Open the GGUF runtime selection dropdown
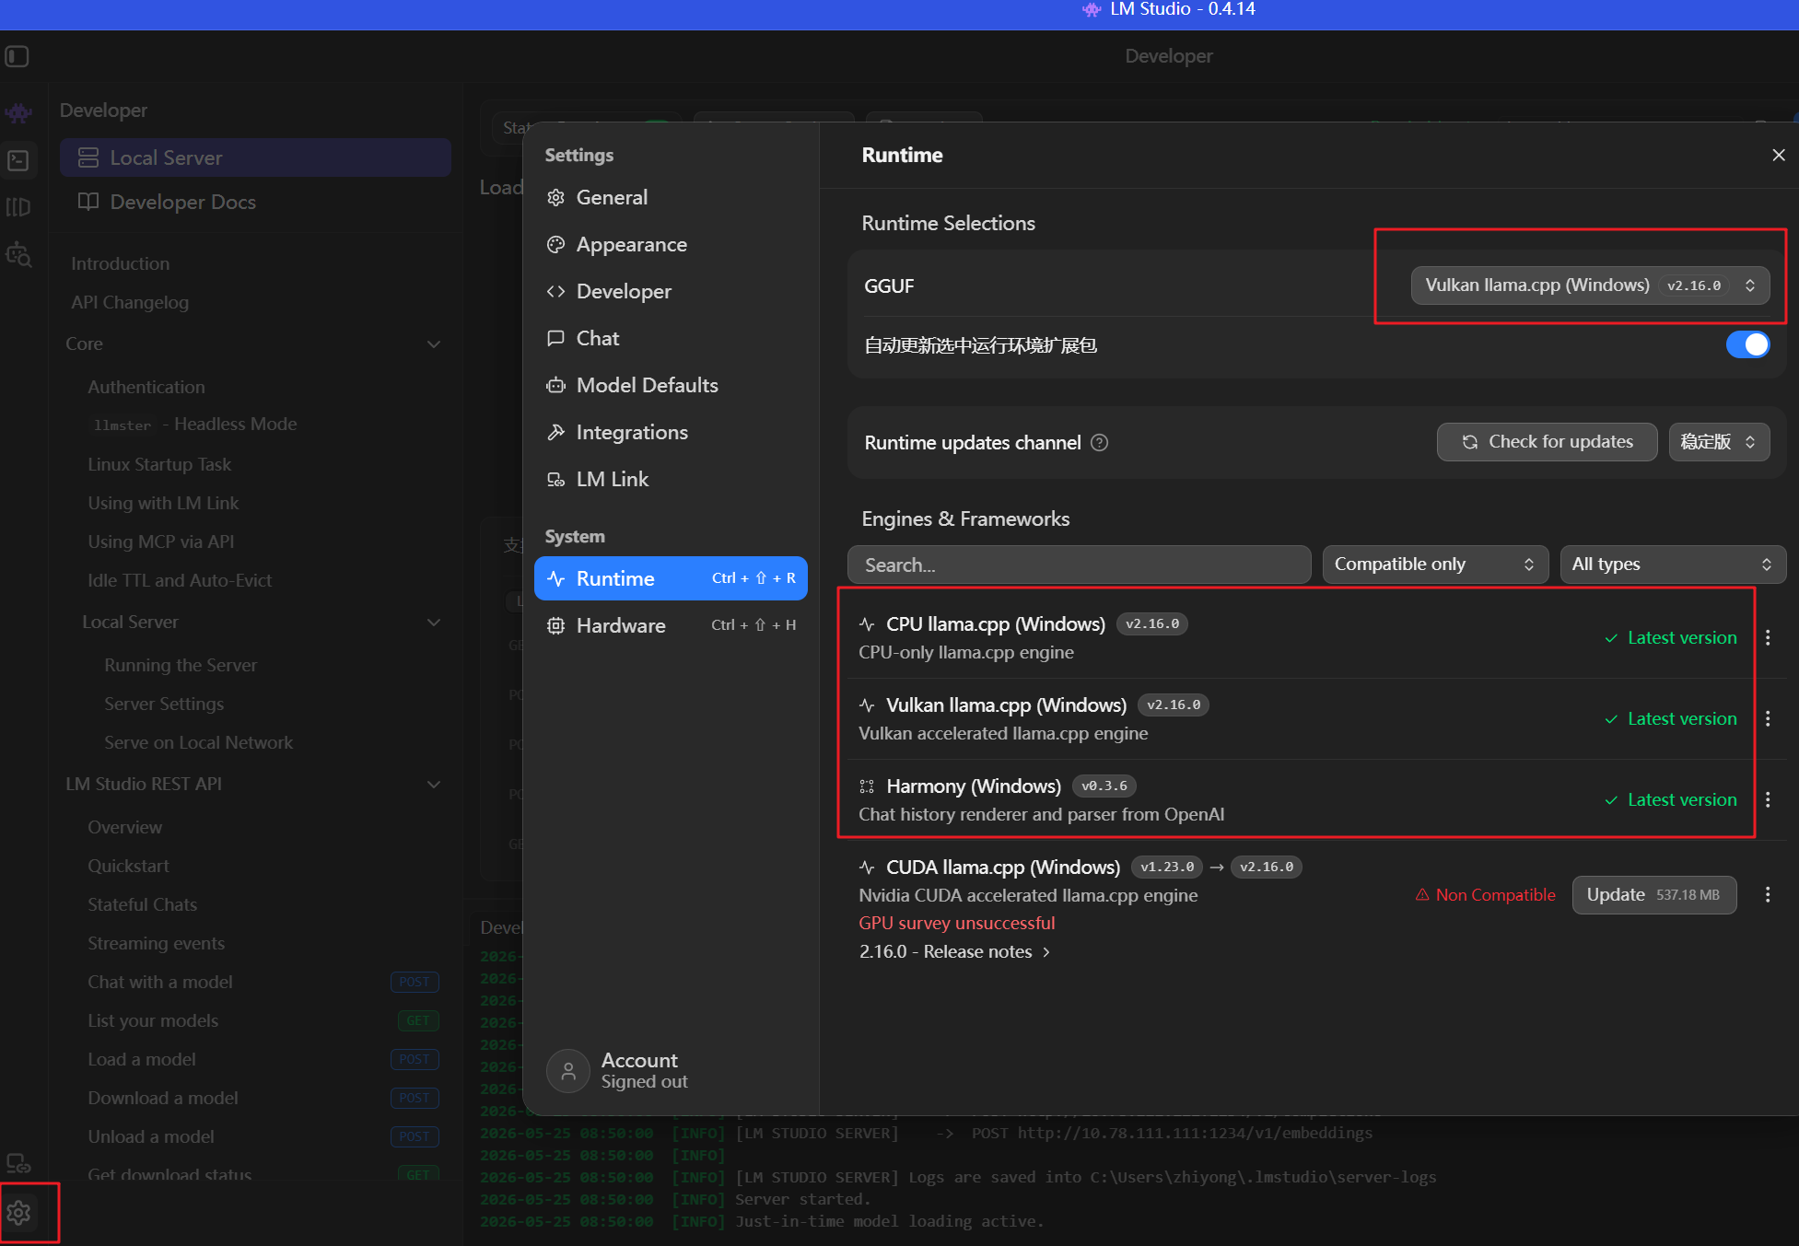This screenshot has width=1799, height=1246. (1590, 285)
